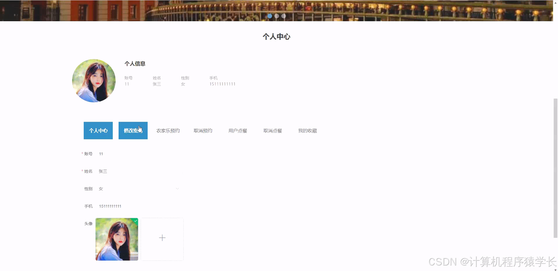Click the plus icon to upload new avatar
This screenshot has width=558, height=271.
coord(162,238)
